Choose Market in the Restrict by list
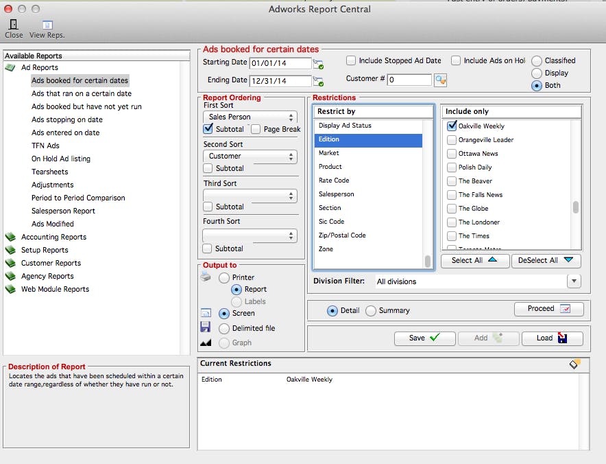The image size is (606, 464). (329, 153)
